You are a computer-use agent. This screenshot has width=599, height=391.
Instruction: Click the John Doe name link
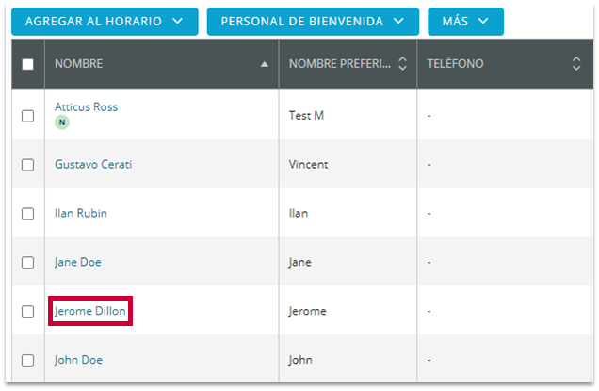click(x=78, y=360)
